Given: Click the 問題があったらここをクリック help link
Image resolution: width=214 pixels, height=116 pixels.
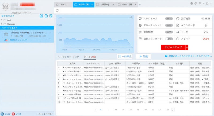Looking at the screenshot, I should (x=190, y=56).
